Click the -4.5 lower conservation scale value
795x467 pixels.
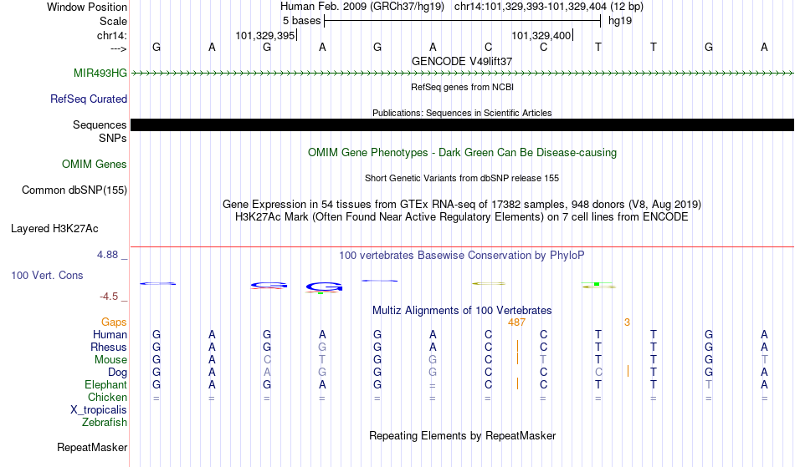tap(109, 296)
